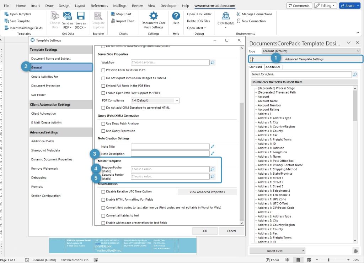Screen dimensions: 364x263
Task: Open the Comments button
Action: point(299,6)
